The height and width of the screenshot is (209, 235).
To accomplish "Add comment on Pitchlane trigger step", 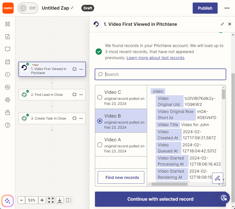I will (x=74, y=69).
